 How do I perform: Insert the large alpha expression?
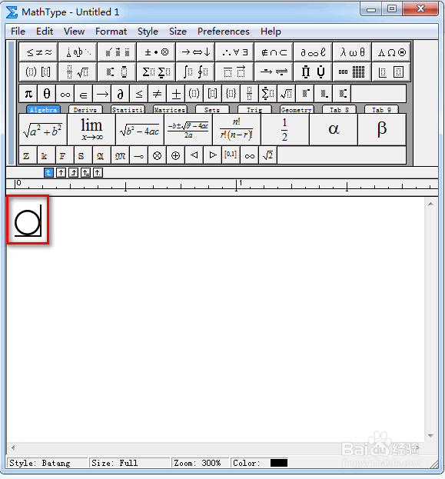pyautogui.click(x=334, y=129)
